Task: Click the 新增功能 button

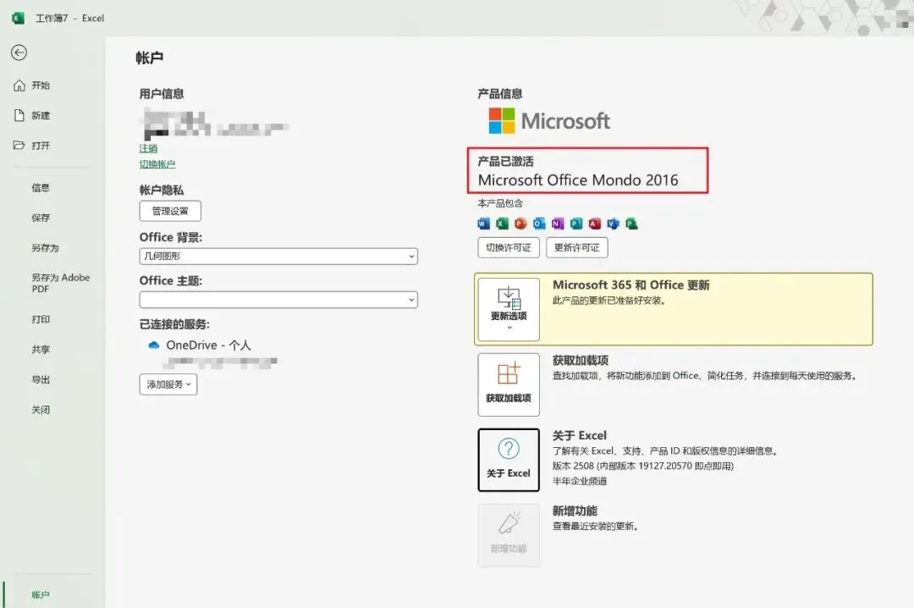Action: pos(509,535)
